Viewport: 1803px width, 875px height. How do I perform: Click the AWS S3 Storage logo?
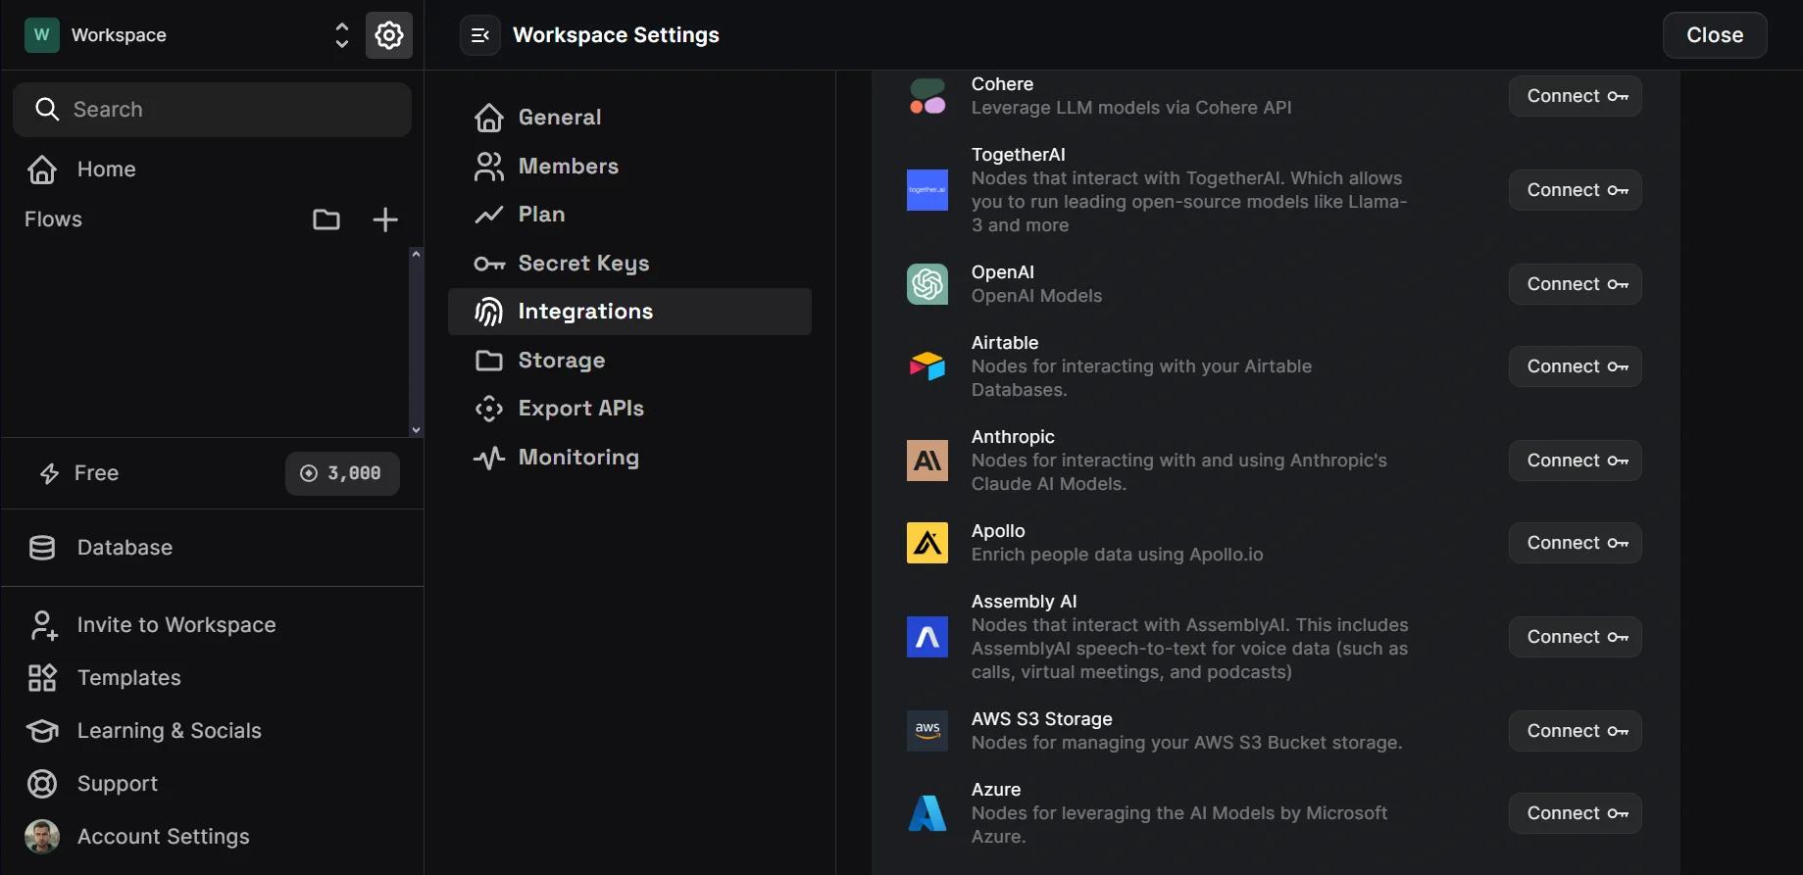click(x=927, y=731)
